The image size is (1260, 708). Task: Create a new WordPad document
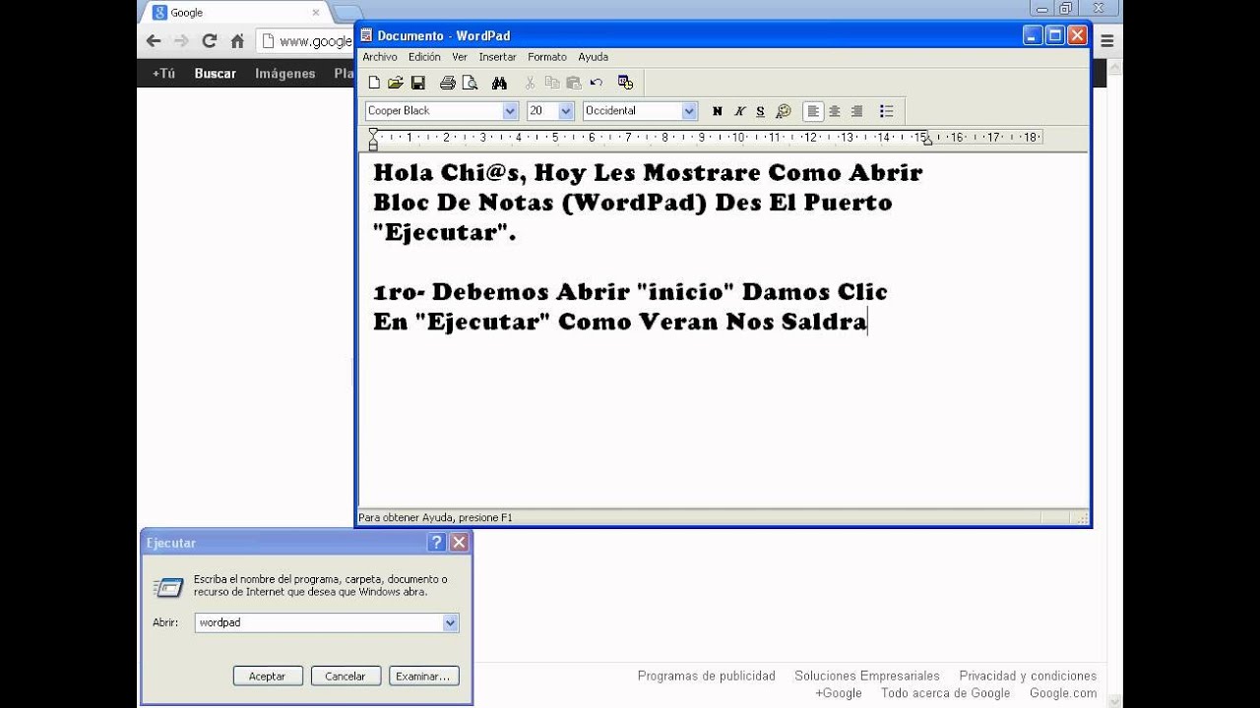(374, 83)
